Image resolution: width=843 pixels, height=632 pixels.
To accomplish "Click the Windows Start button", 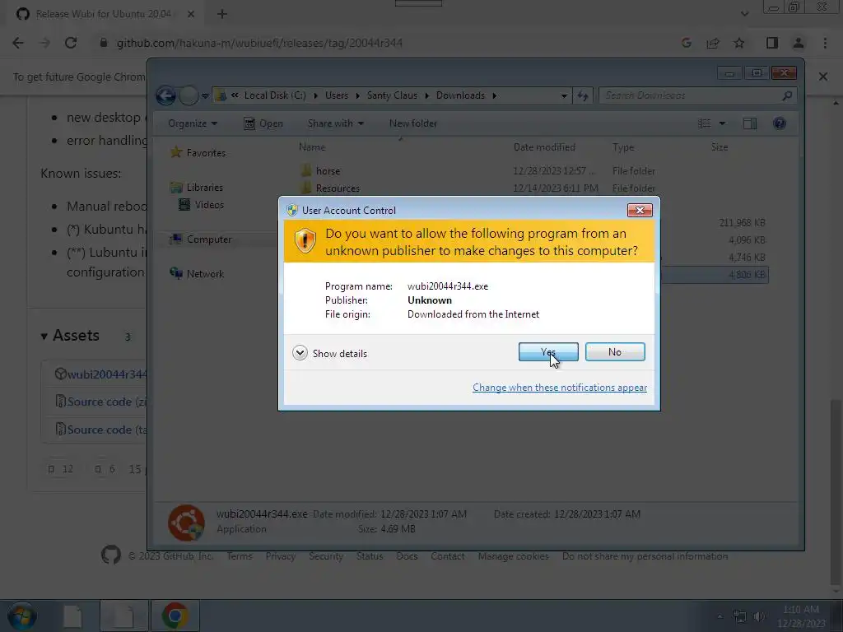I will point(21,616).
